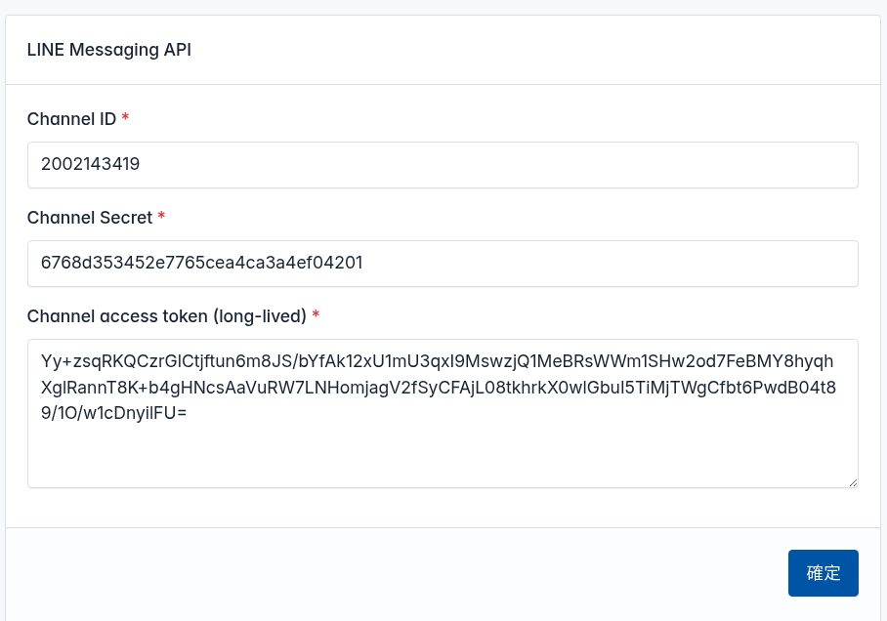Click the Channel ID label
The height and width of the screenshot is (621, 887).
(72, 119)
